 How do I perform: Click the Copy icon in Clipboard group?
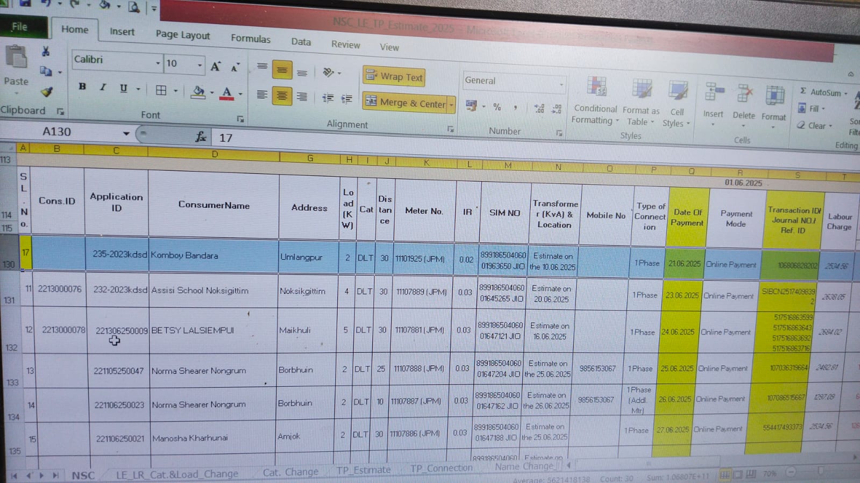(46, 71)
